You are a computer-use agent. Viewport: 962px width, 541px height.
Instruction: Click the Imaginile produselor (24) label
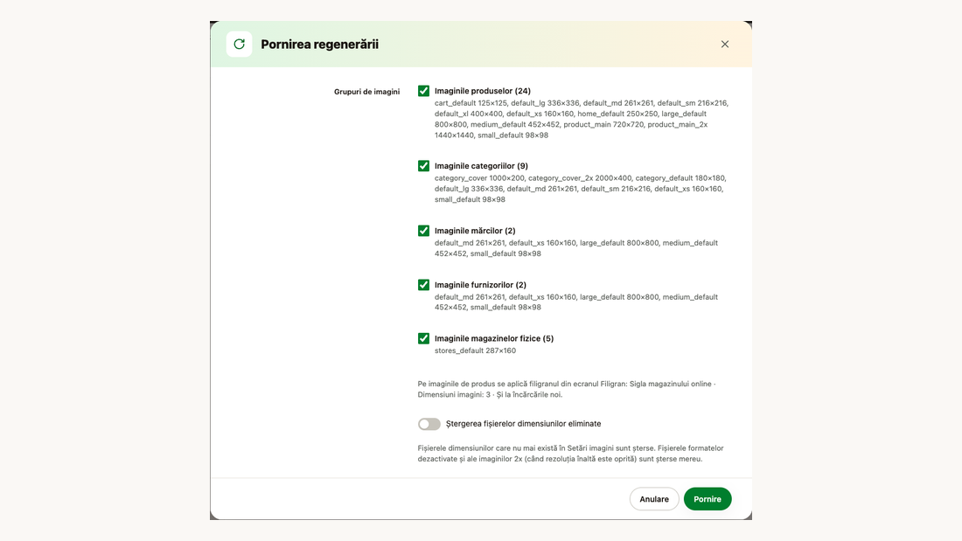[x=482, y=91]
